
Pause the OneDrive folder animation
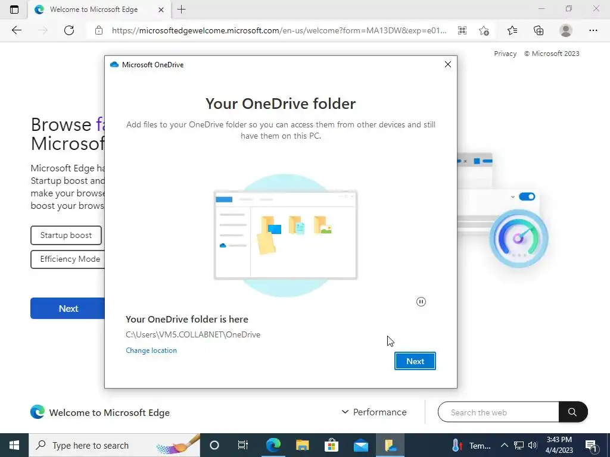(x=421, y=302)
